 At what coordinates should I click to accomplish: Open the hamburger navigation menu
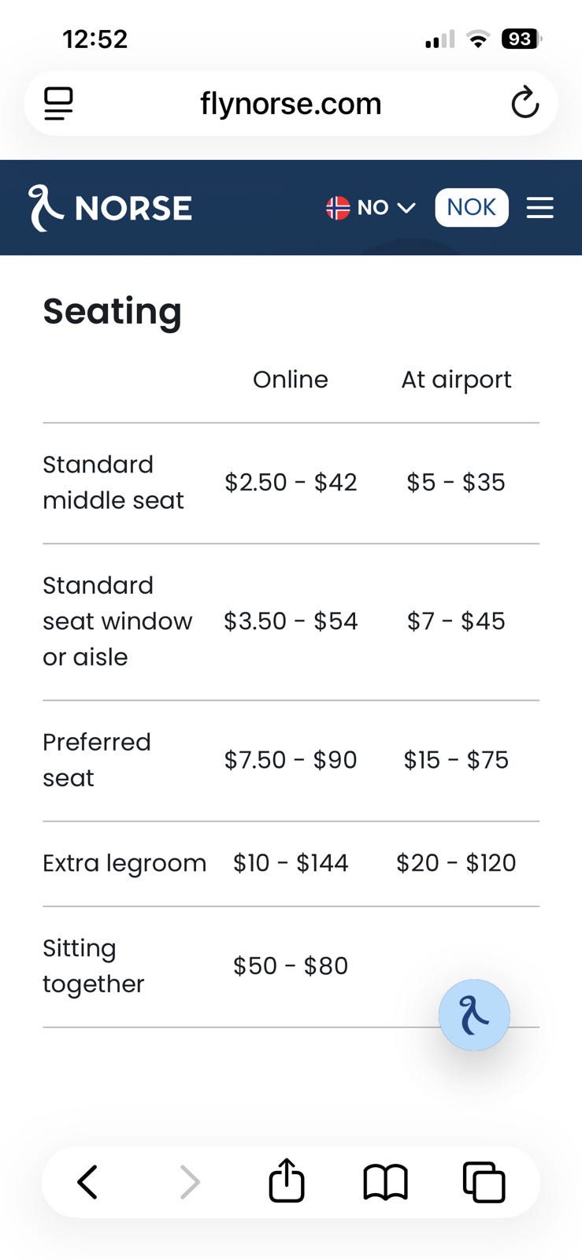pyautogui.click(x=539, y=208)
